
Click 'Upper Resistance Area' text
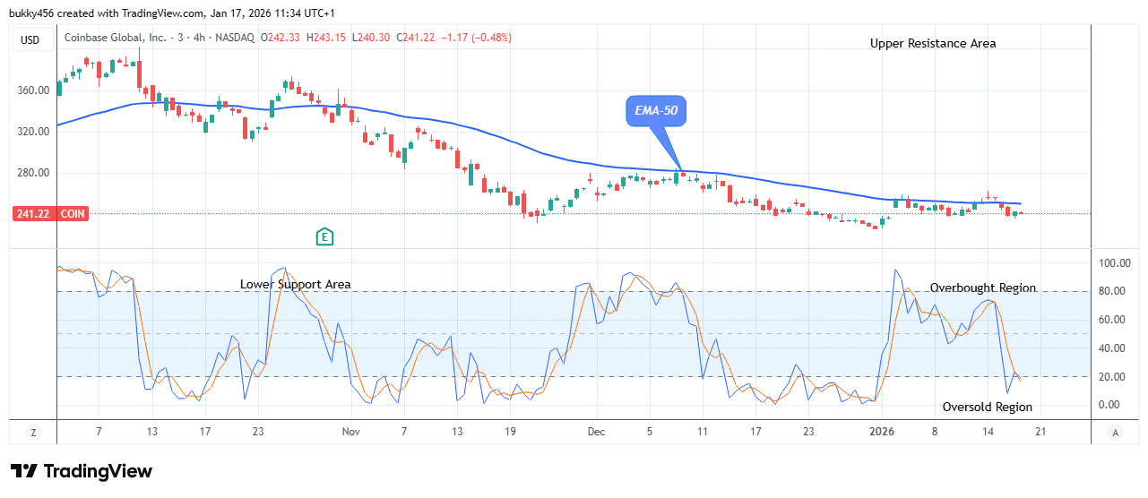click(x=933, y=43)
